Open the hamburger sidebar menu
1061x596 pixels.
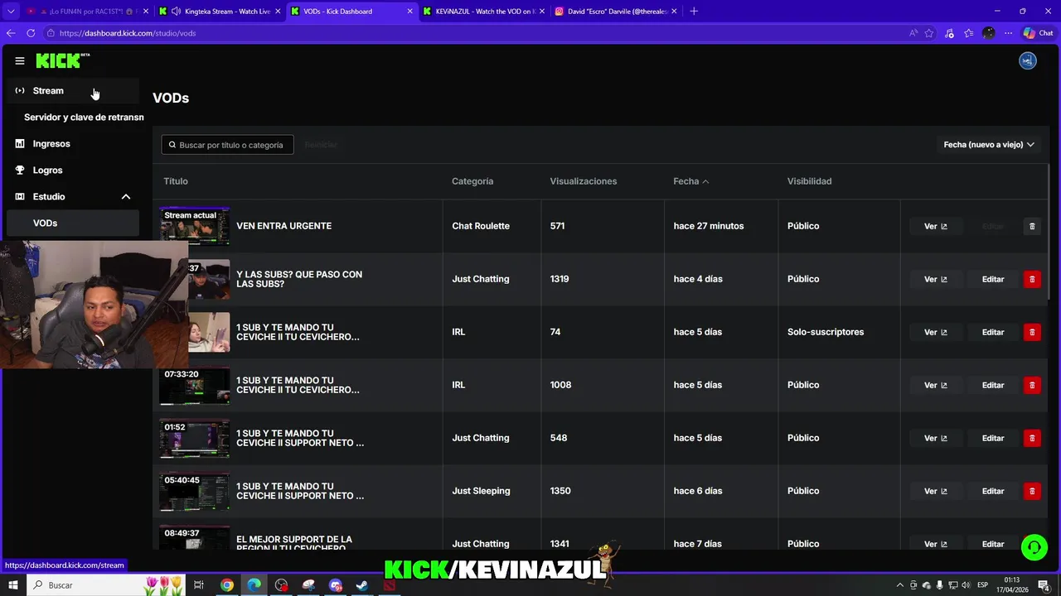click(20, 60)
